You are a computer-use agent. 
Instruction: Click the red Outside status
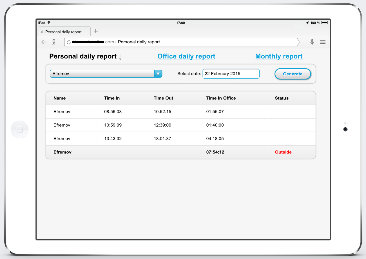pos(283,152)
